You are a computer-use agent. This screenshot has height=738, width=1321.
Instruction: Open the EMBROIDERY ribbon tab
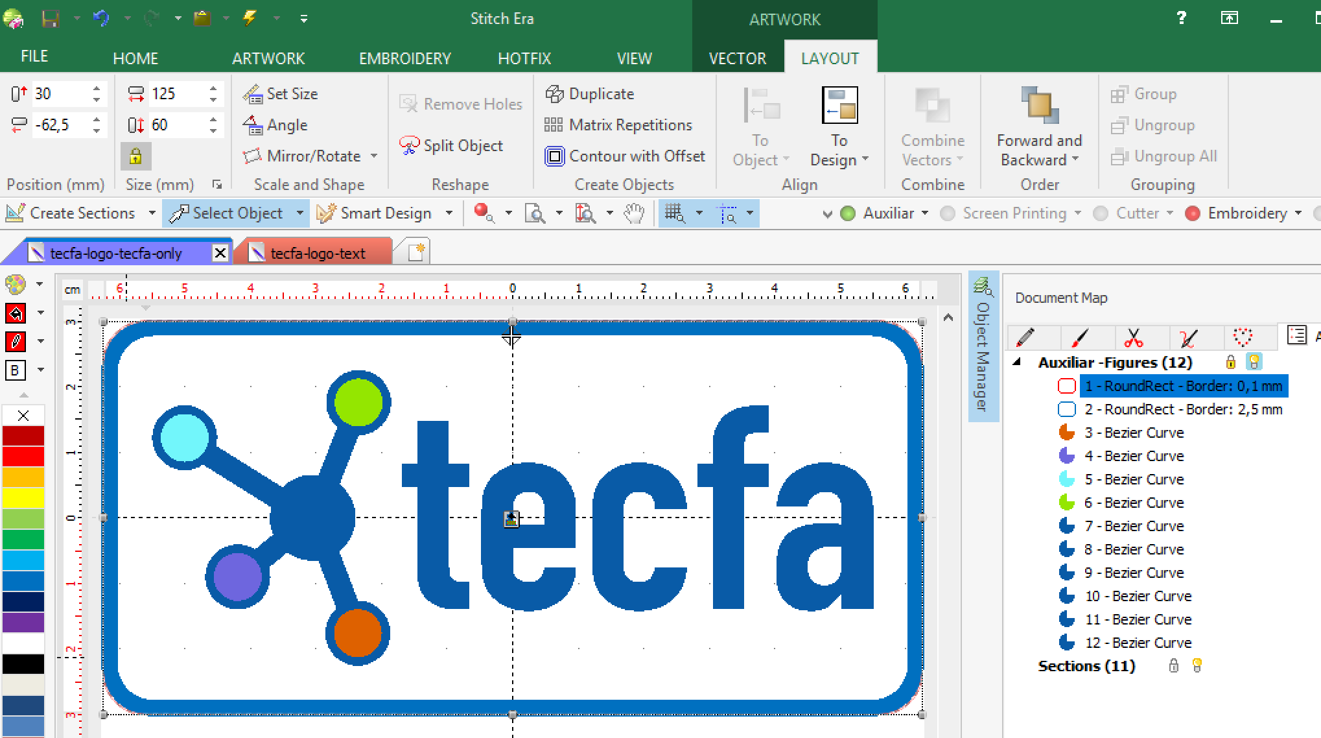pyautogui.click(x=404, y=58)
